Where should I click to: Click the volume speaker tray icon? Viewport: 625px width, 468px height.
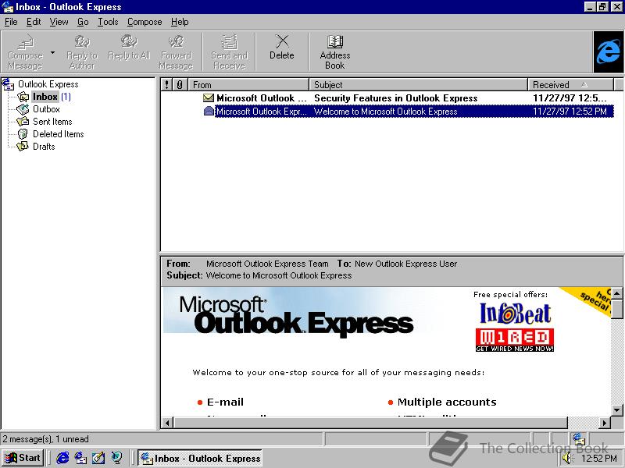click(567, 459)
